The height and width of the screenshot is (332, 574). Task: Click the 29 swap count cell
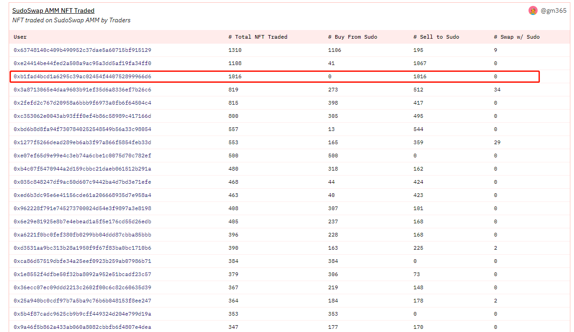point(497,142)
